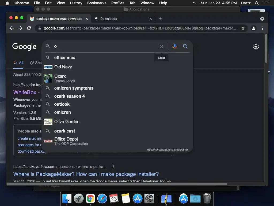Select the 'ozark cast' suggestion

[117, 131]
